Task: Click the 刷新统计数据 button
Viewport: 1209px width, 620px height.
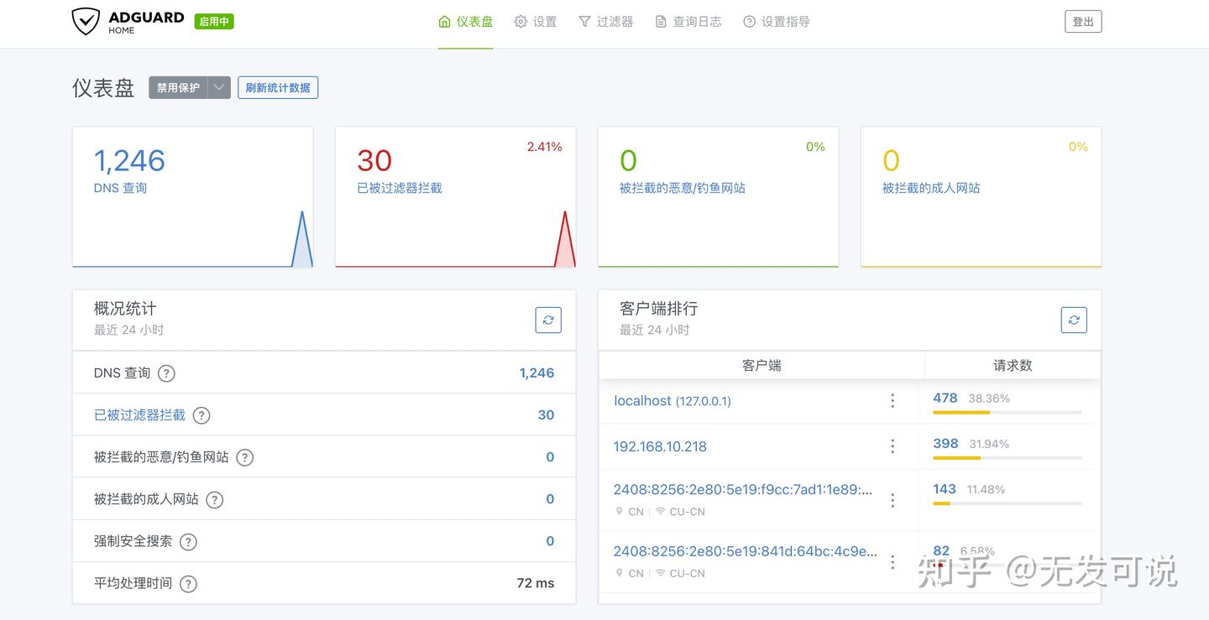Action: [278, 87]
